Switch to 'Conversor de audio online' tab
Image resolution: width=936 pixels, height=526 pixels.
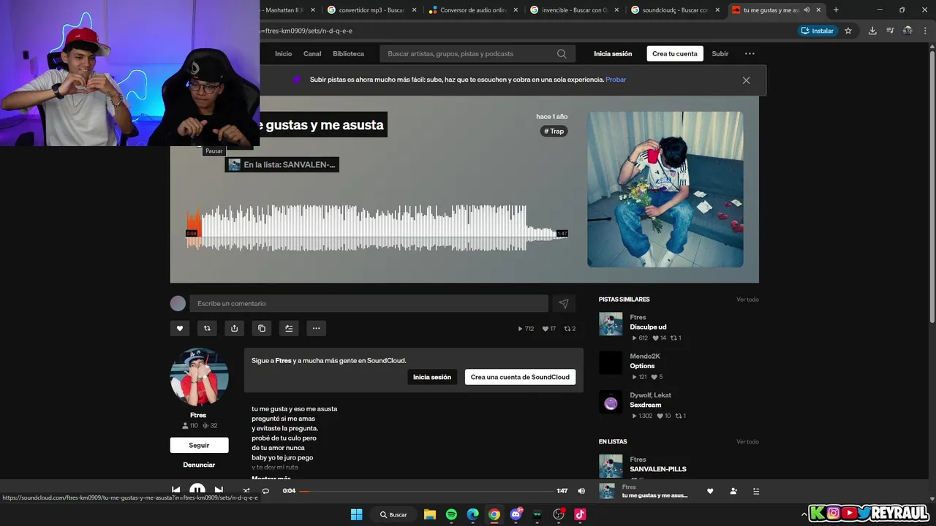click(472, 9)
